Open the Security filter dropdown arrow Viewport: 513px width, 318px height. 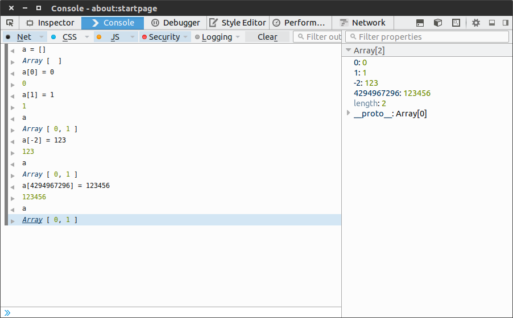pos(185,37)
